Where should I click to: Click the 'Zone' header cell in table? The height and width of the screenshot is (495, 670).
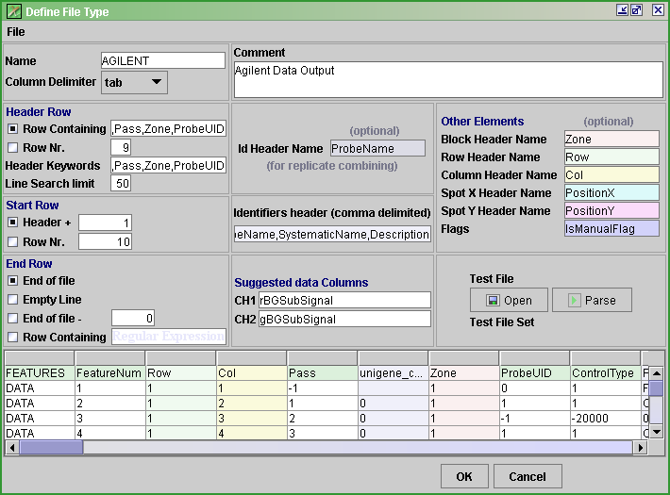coord(464,372)
